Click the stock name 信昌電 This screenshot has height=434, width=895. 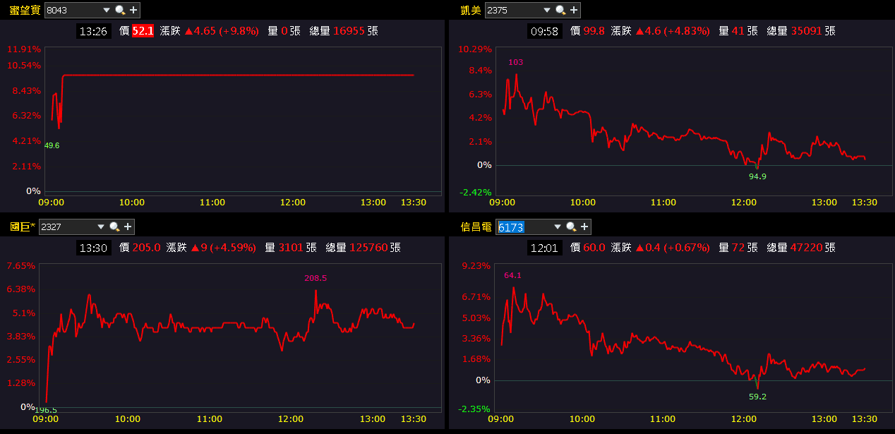click(476, 227)
